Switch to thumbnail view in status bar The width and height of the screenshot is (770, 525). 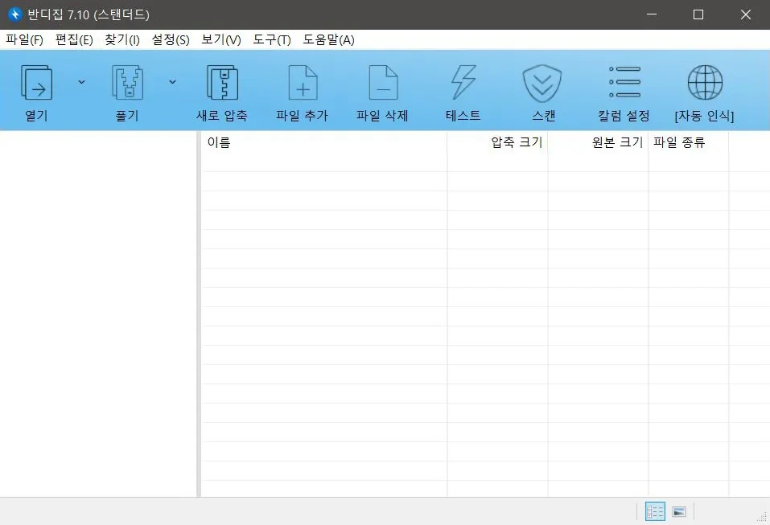pos(678,511)
